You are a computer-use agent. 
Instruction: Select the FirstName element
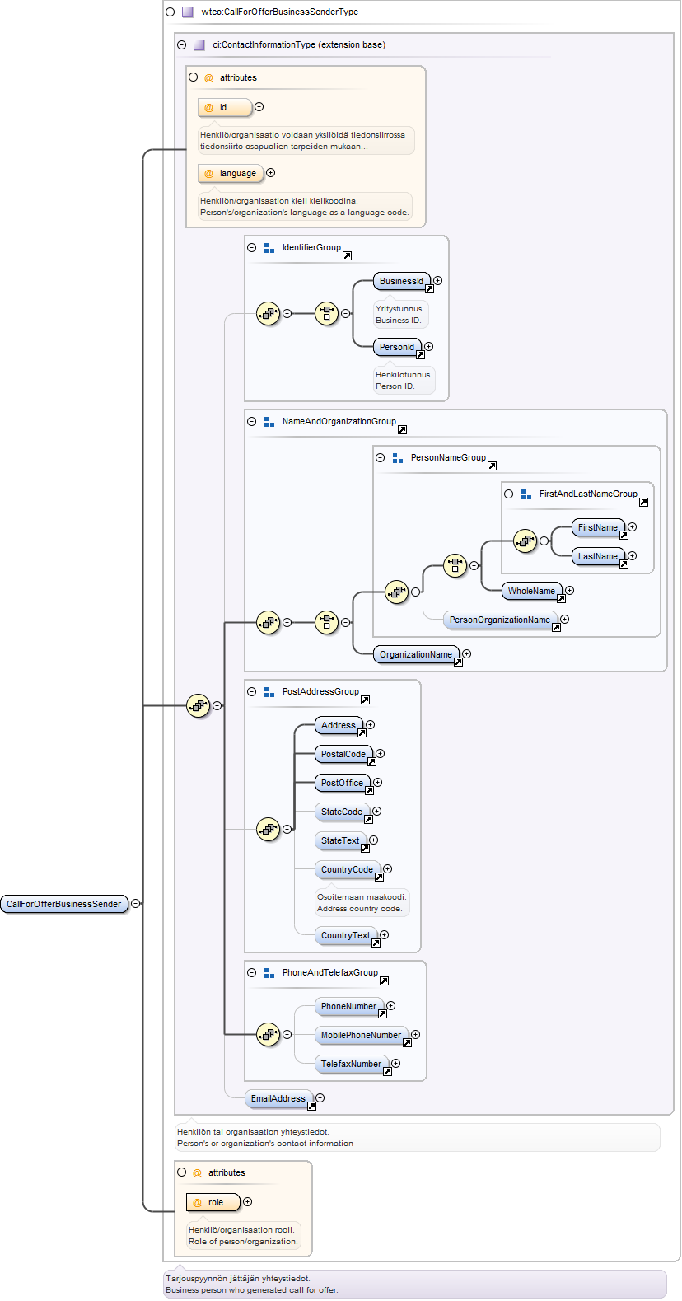(x=598, y=528)
